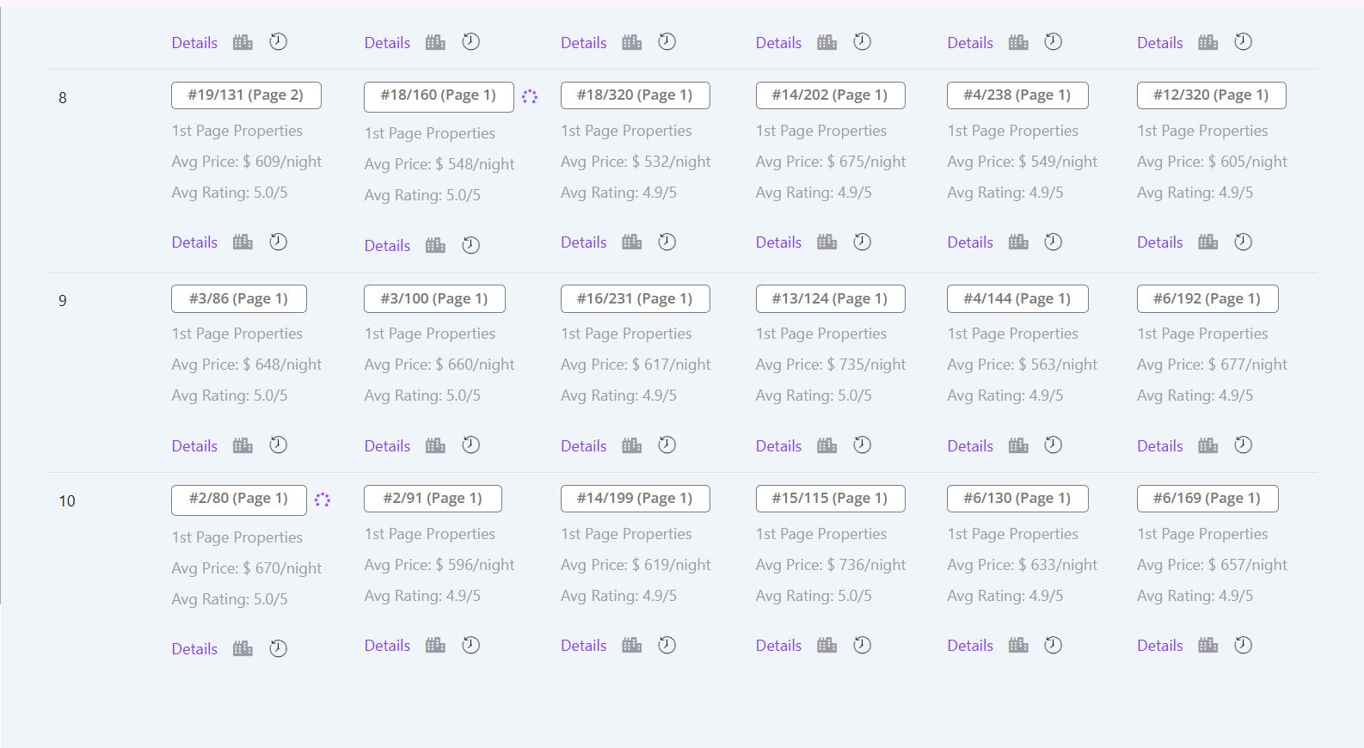1364x748 pixels.
Task: Open Details link under #6/130 (Page 1)
Action: 970,646
